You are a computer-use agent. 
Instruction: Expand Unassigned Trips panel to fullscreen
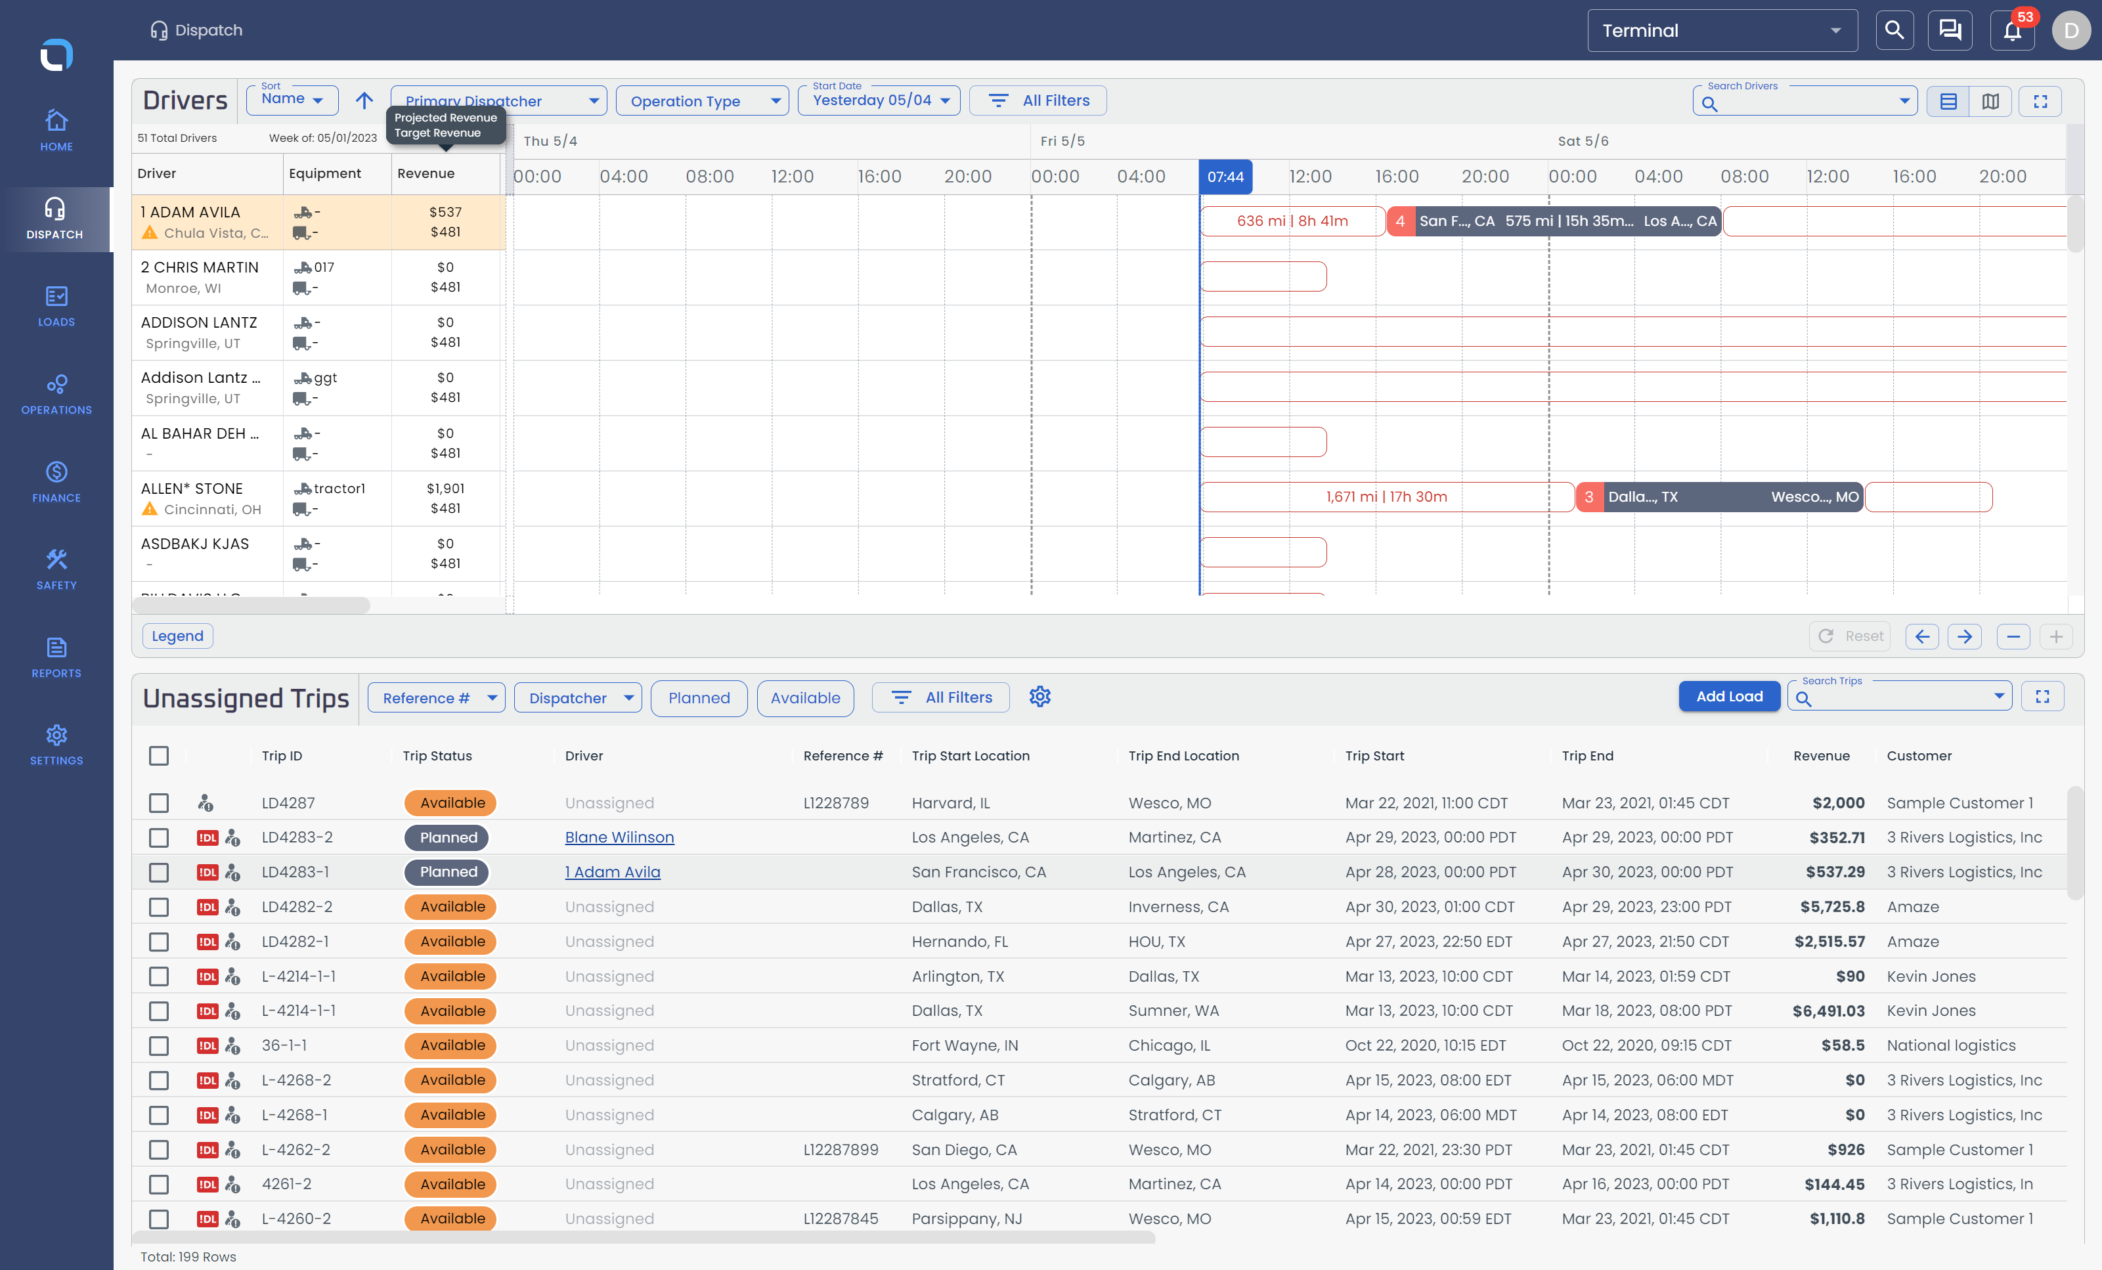click(2042, 697)
